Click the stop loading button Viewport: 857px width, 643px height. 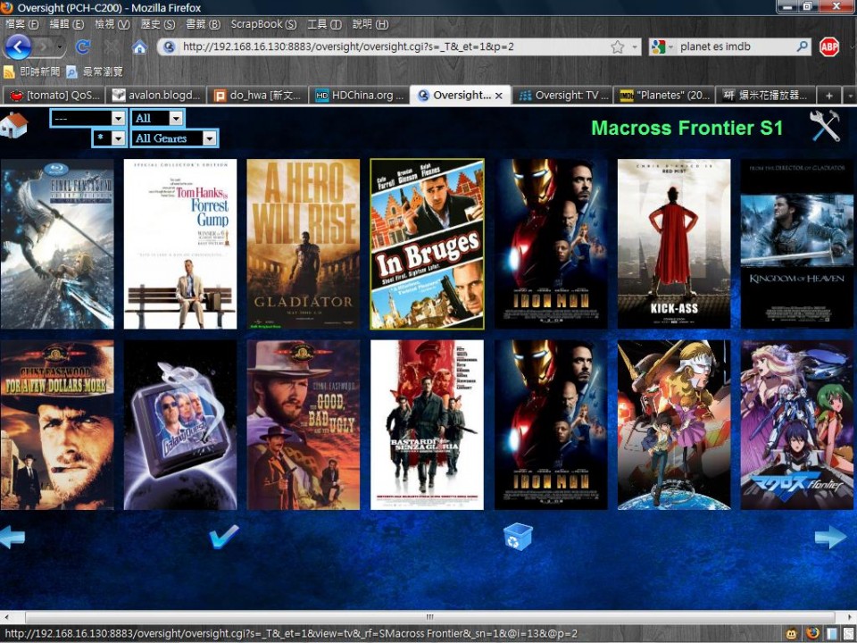pyautogui.click(x=112, y=47)
